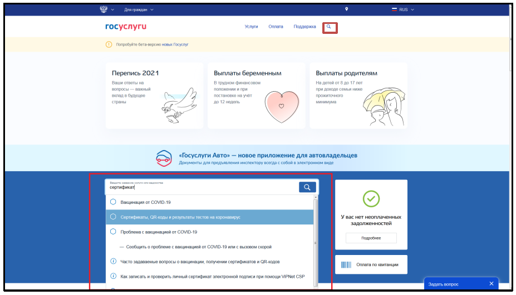
Task: Open the 'Госуслуги Авто' banner headline
Action: click(x=268, y=156)
